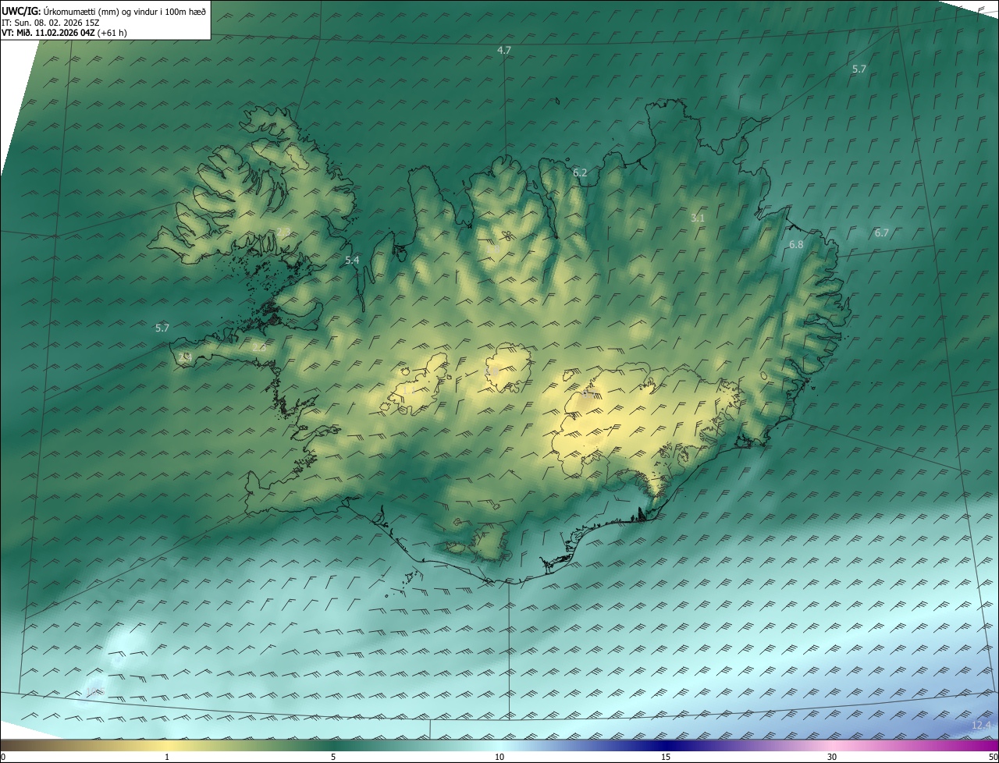Click the color scale tick label 10
The image size is (999, 763).
point(499,757)
